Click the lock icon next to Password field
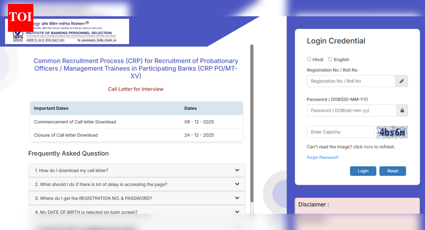The image size is (425, 230). point(402,110)
